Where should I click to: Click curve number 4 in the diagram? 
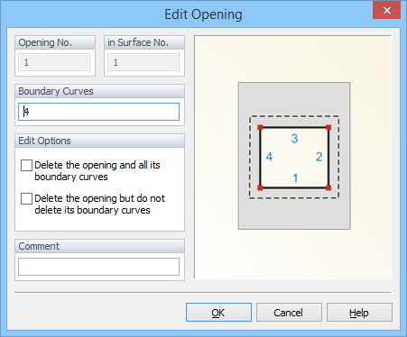[x=269, y=157]
